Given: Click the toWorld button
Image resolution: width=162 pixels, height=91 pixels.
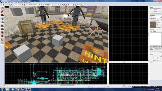Looking at the screenshot, I should pos(155,49).
